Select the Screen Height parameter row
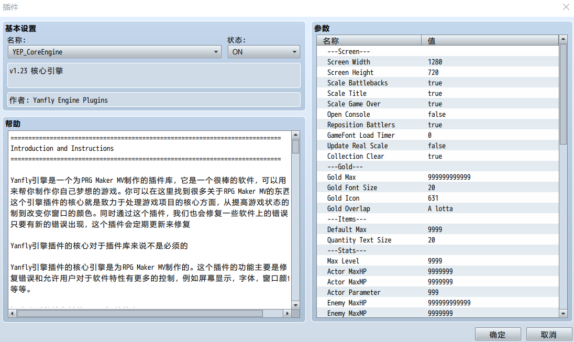This screenshot has width=574, height=342. 438,72
